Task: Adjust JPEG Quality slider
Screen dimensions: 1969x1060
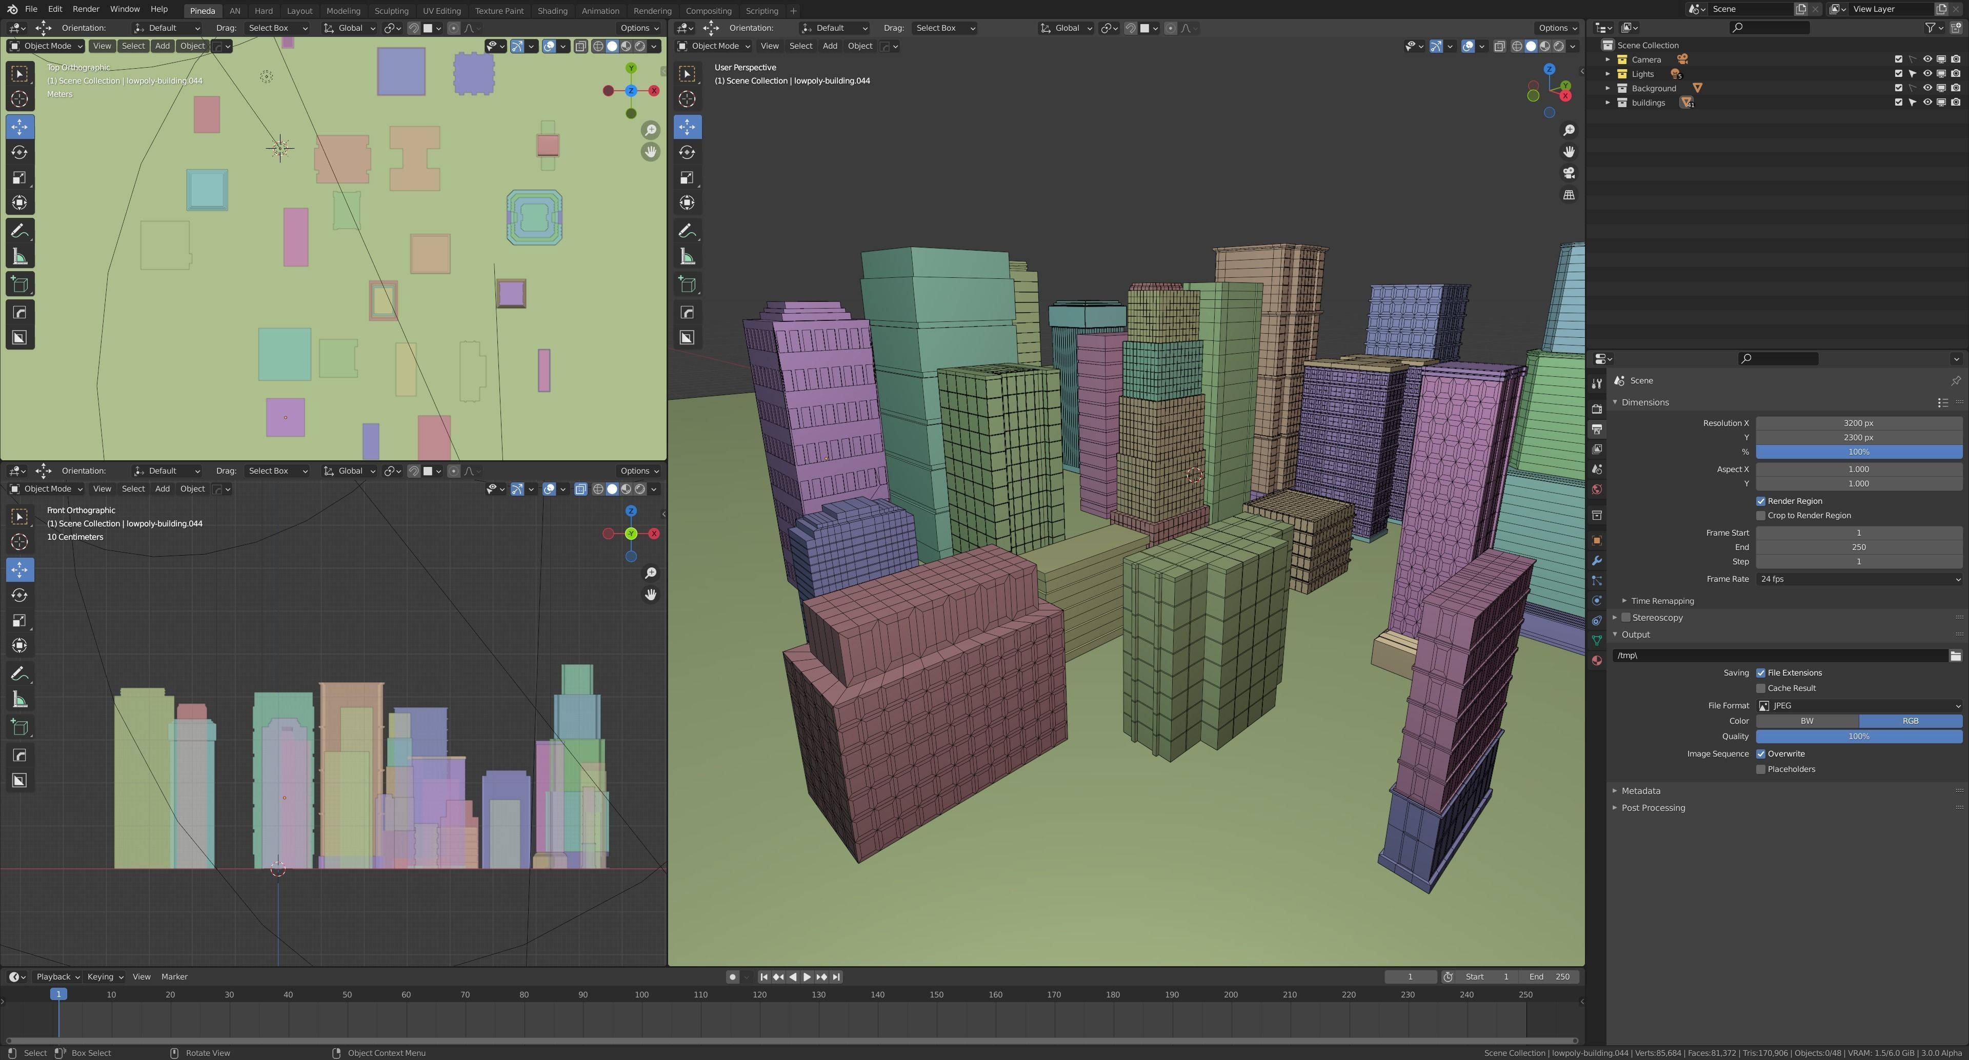Action: [x=1858, y=737]
